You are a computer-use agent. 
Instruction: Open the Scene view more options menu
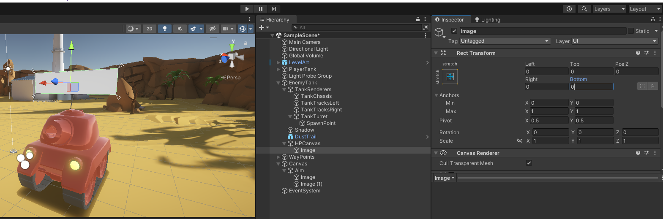click(x=250, y=19)
